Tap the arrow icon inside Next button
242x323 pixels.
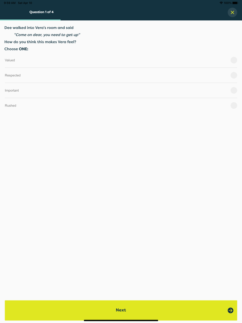[x=231, y=310]
